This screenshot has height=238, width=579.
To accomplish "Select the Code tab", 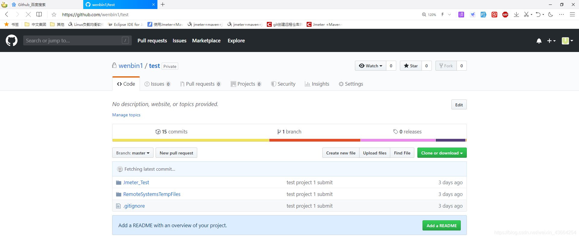I will point(126,84).
